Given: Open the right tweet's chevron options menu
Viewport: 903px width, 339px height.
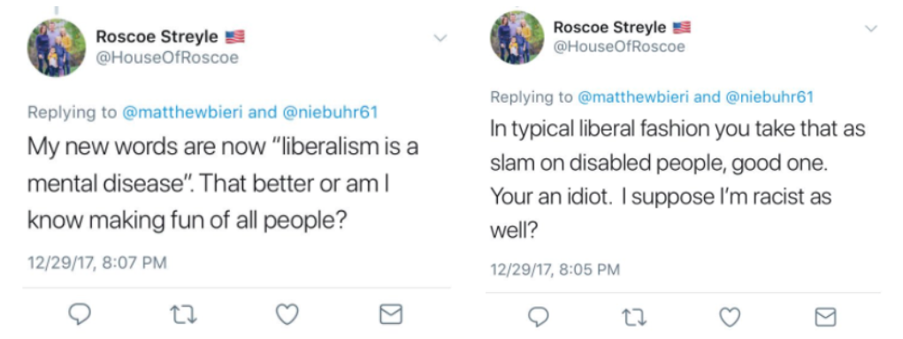Looking at the screenshot, I should coord(872,29).
